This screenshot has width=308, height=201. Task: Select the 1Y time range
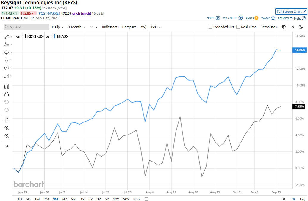click(x=82, y=199)
